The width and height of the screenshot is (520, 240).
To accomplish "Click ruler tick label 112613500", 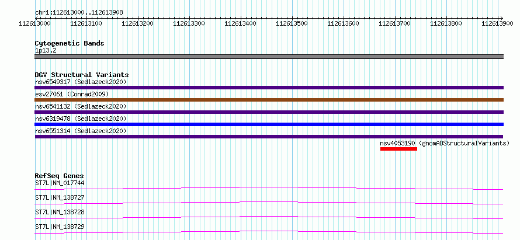I will (x=292, y=23).
